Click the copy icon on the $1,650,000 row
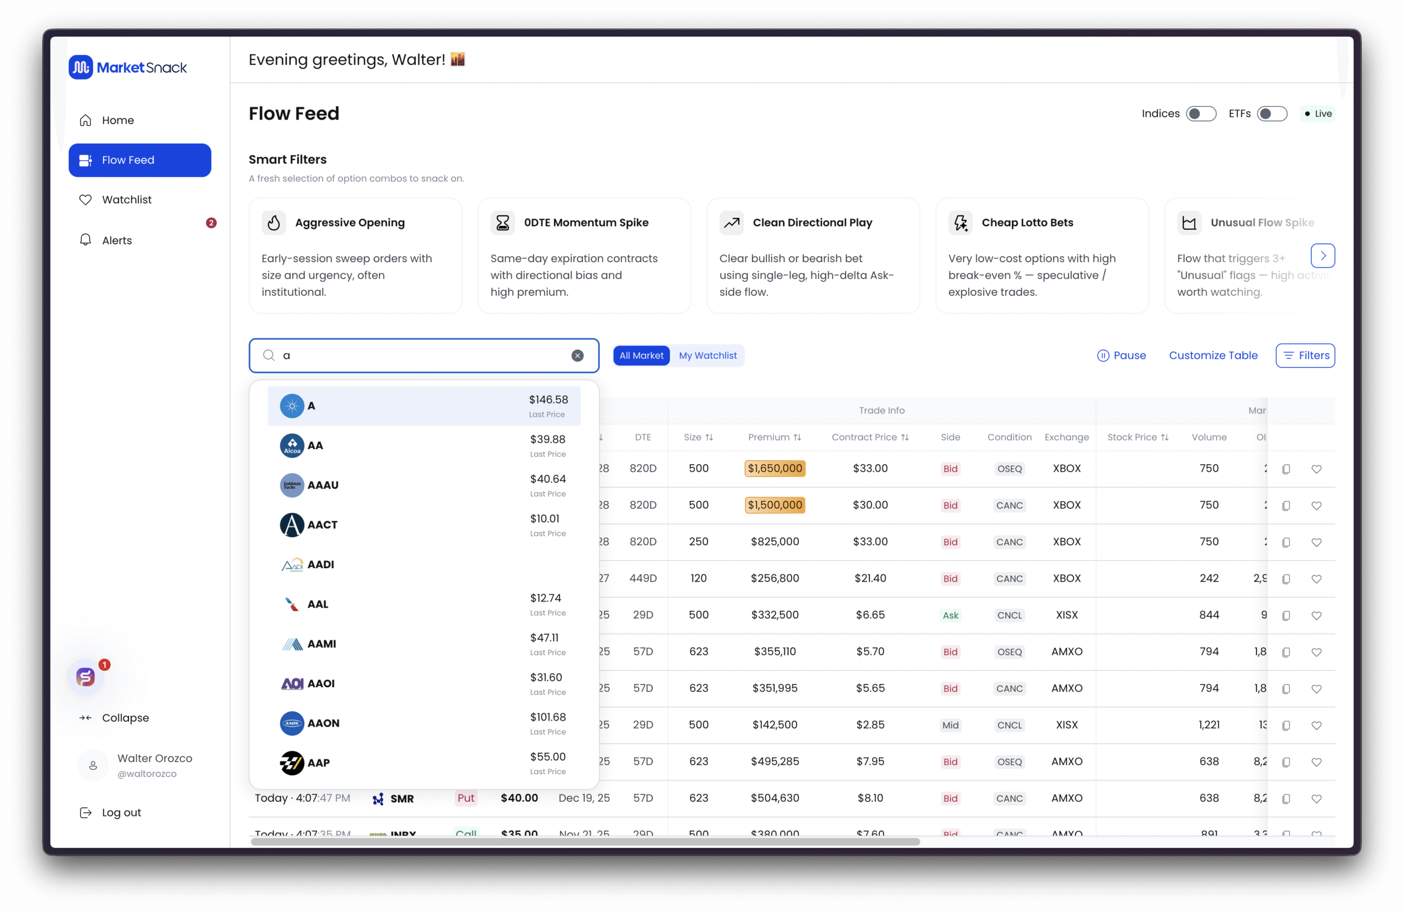 [1286, 469]
